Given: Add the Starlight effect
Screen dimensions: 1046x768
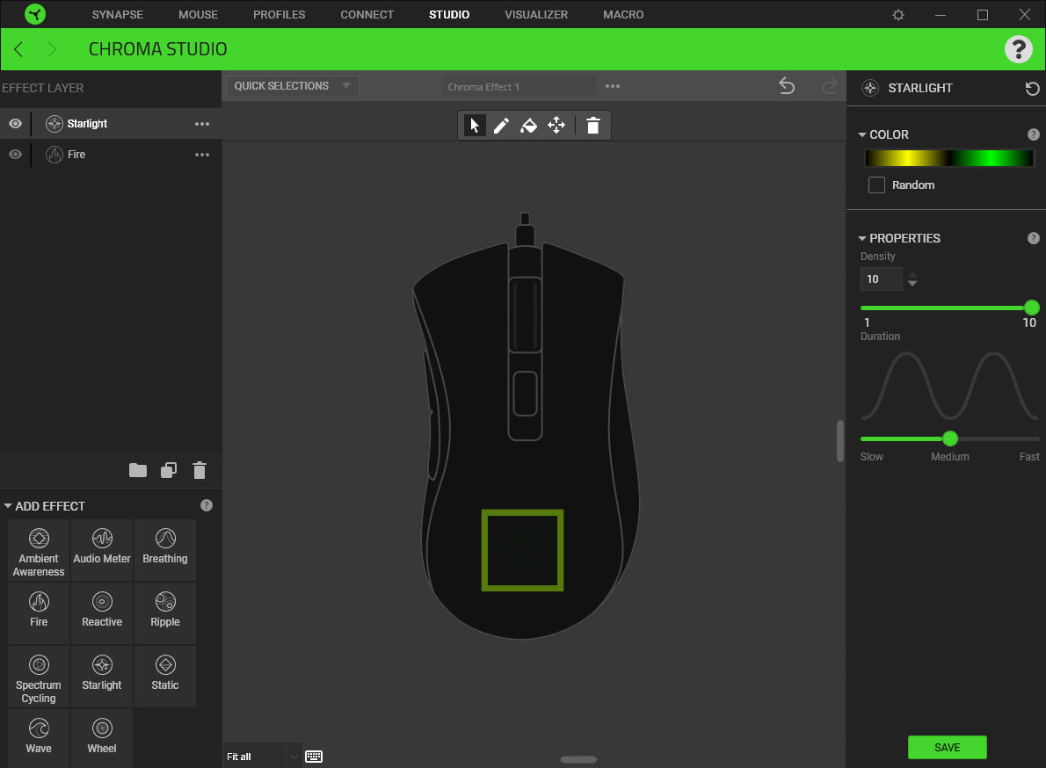Looking at the screenshot, I should (x=102, y=677).
